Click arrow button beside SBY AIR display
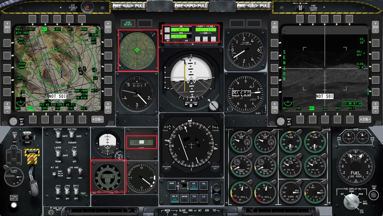The height and width of the screenshot is (216, 383). 167,30
